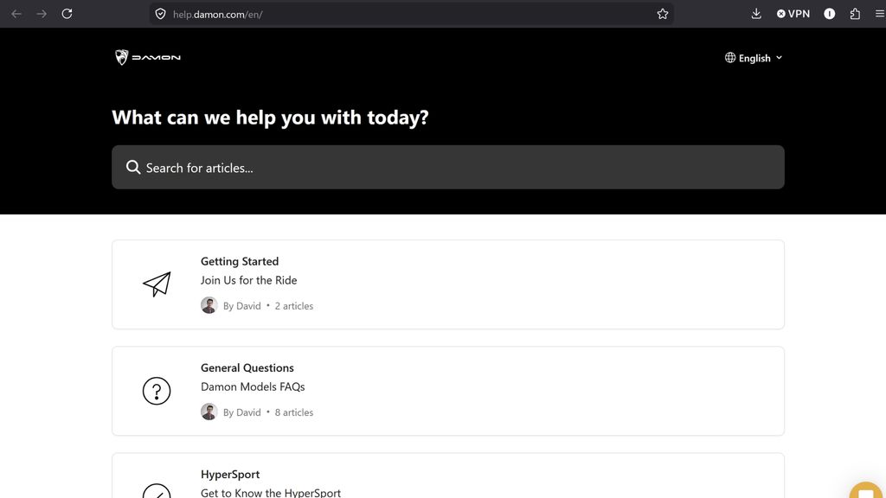Click the paper plane icon
Image resolution: width=886 pixels, height=498 pixels.
[x=157, y=284]
